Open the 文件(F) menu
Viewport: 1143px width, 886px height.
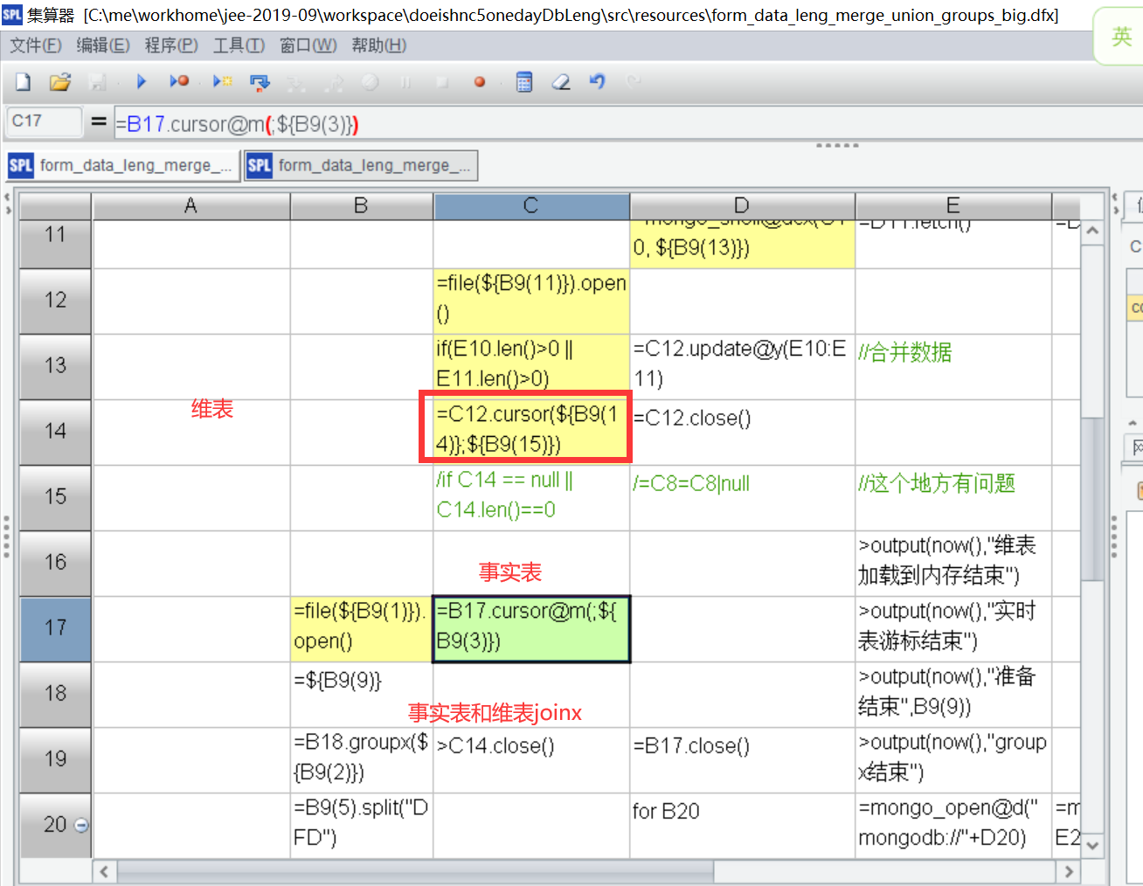tap(36, 45)
